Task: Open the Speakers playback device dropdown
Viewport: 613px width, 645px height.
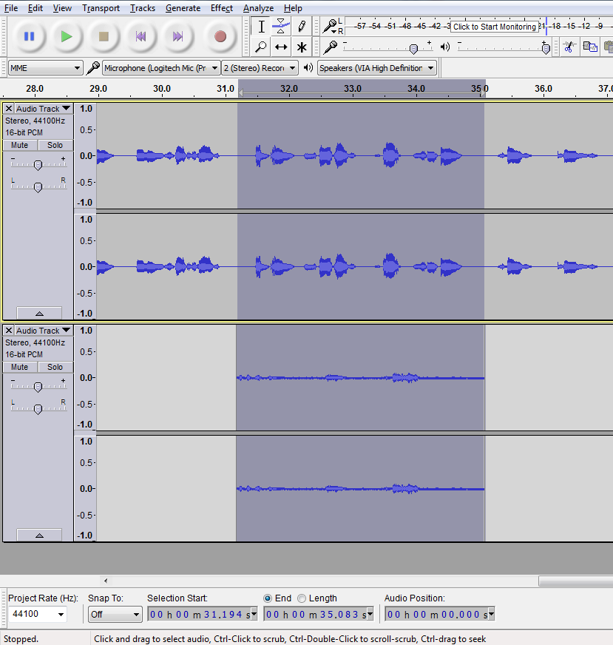Action: pos(376,68)
